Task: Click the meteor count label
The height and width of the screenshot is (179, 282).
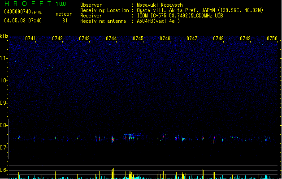Action: point(64,14)
